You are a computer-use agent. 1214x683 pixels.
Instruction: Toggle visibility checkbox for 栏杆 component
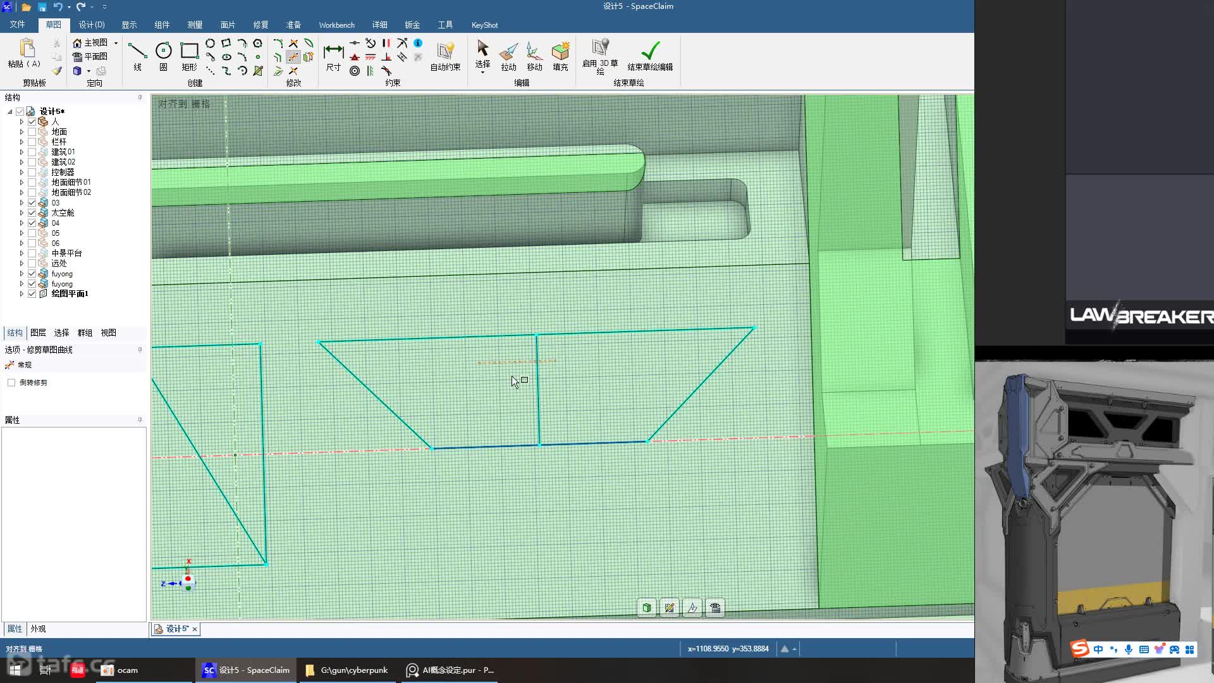click(x=32, y=142)
